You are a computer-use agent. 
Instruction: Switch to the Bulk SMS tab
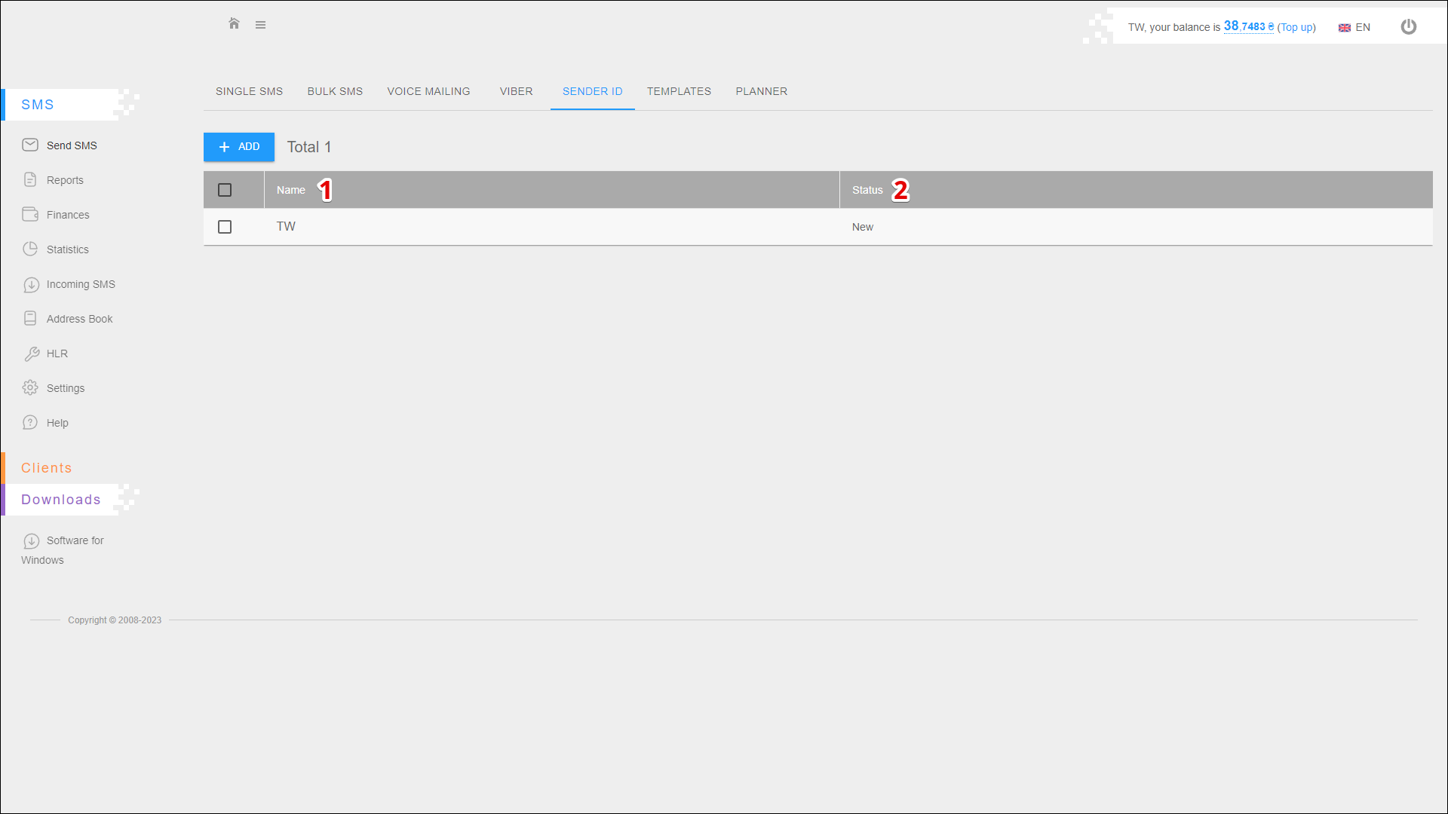[x=335, y=91]
